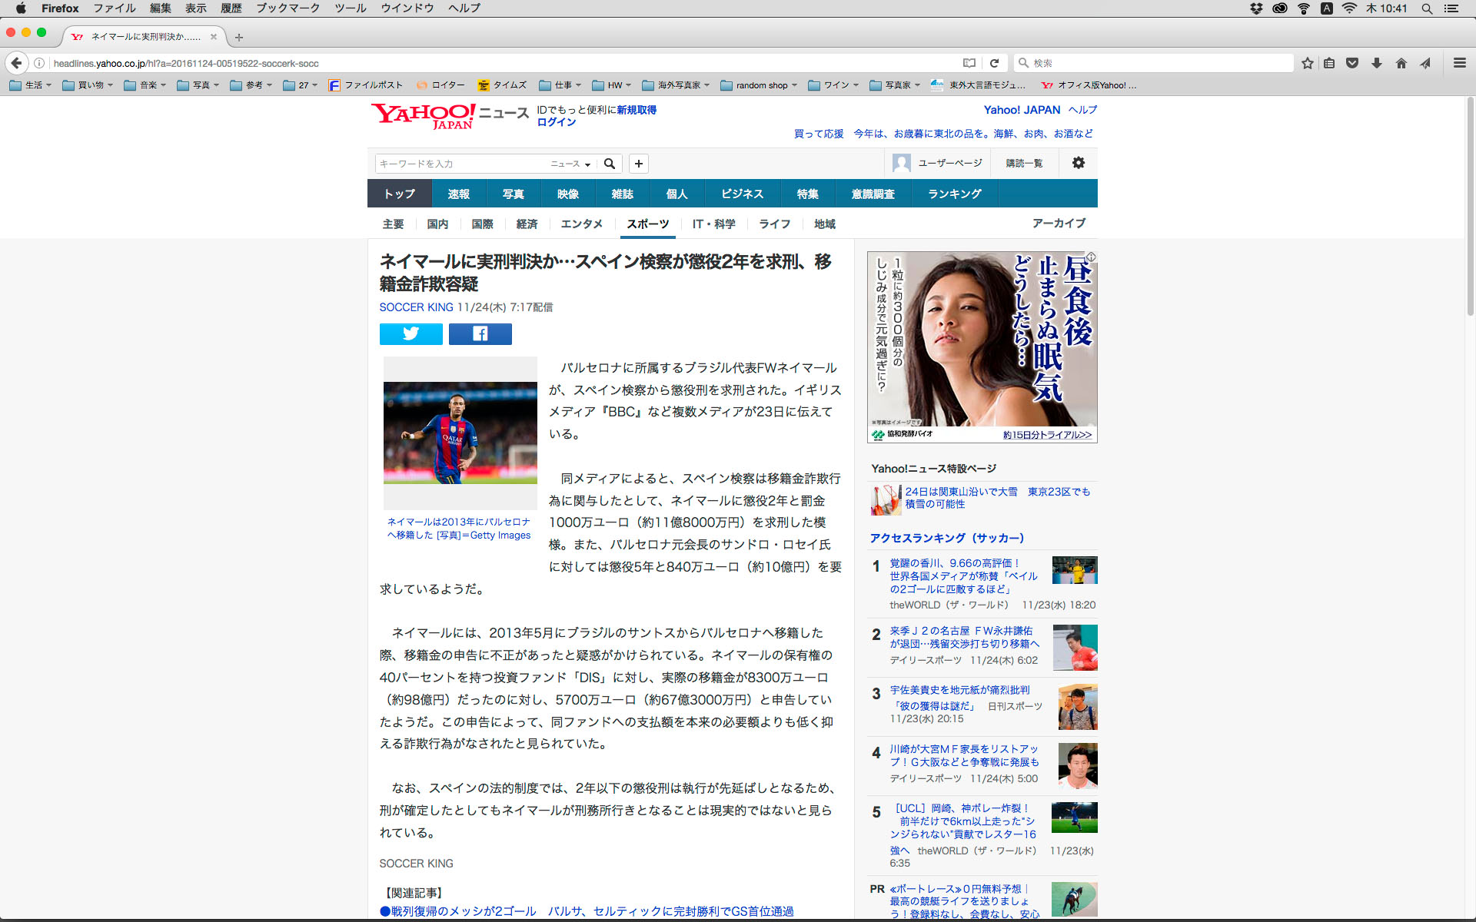Open Yahoo news settings gear icon

(1078, 163)
